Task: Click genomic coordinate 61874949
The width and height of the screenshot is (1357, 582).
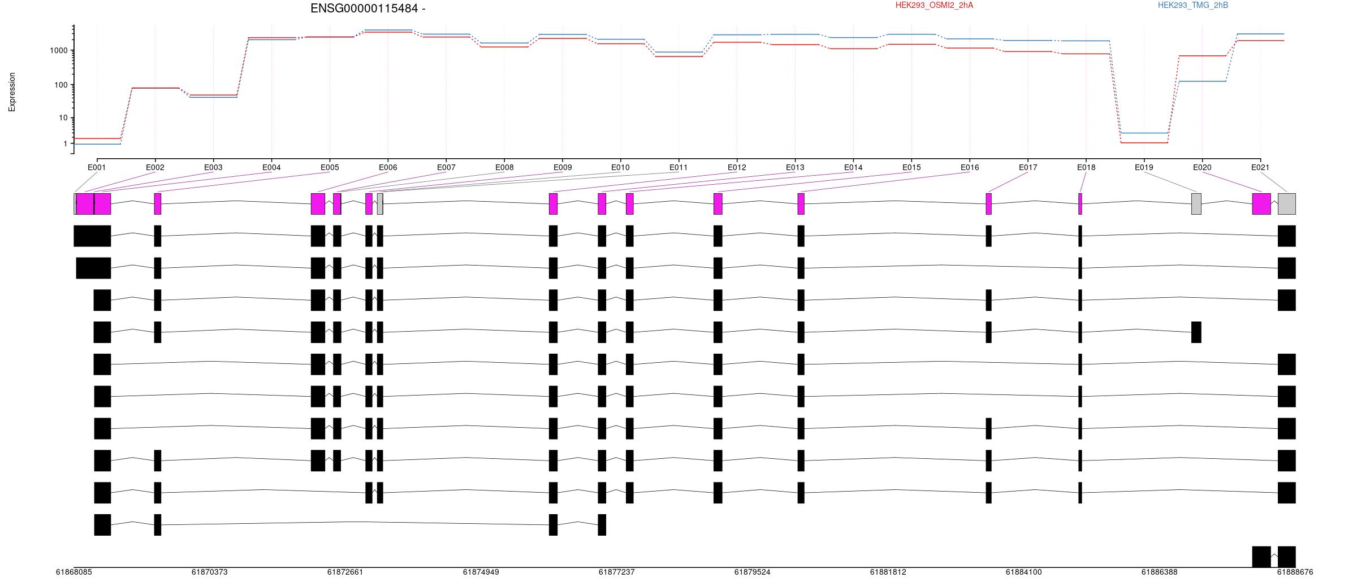Action: tap(481, 572)
